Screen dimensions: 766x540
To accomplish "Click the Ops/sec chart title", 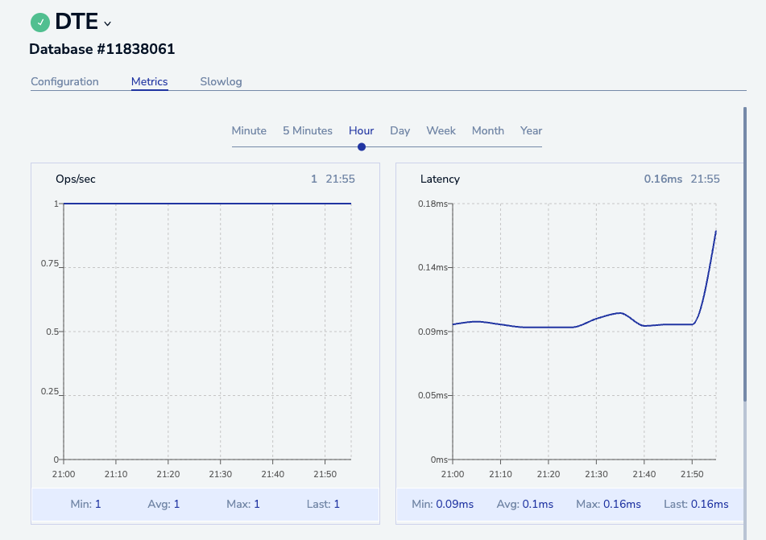I will pos(75,179).
